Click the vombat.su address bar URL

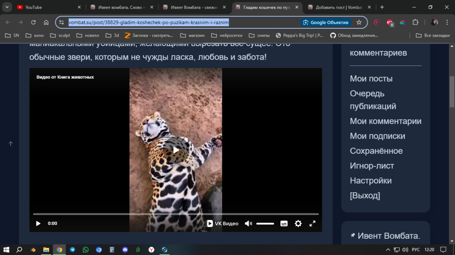point(149,22)
